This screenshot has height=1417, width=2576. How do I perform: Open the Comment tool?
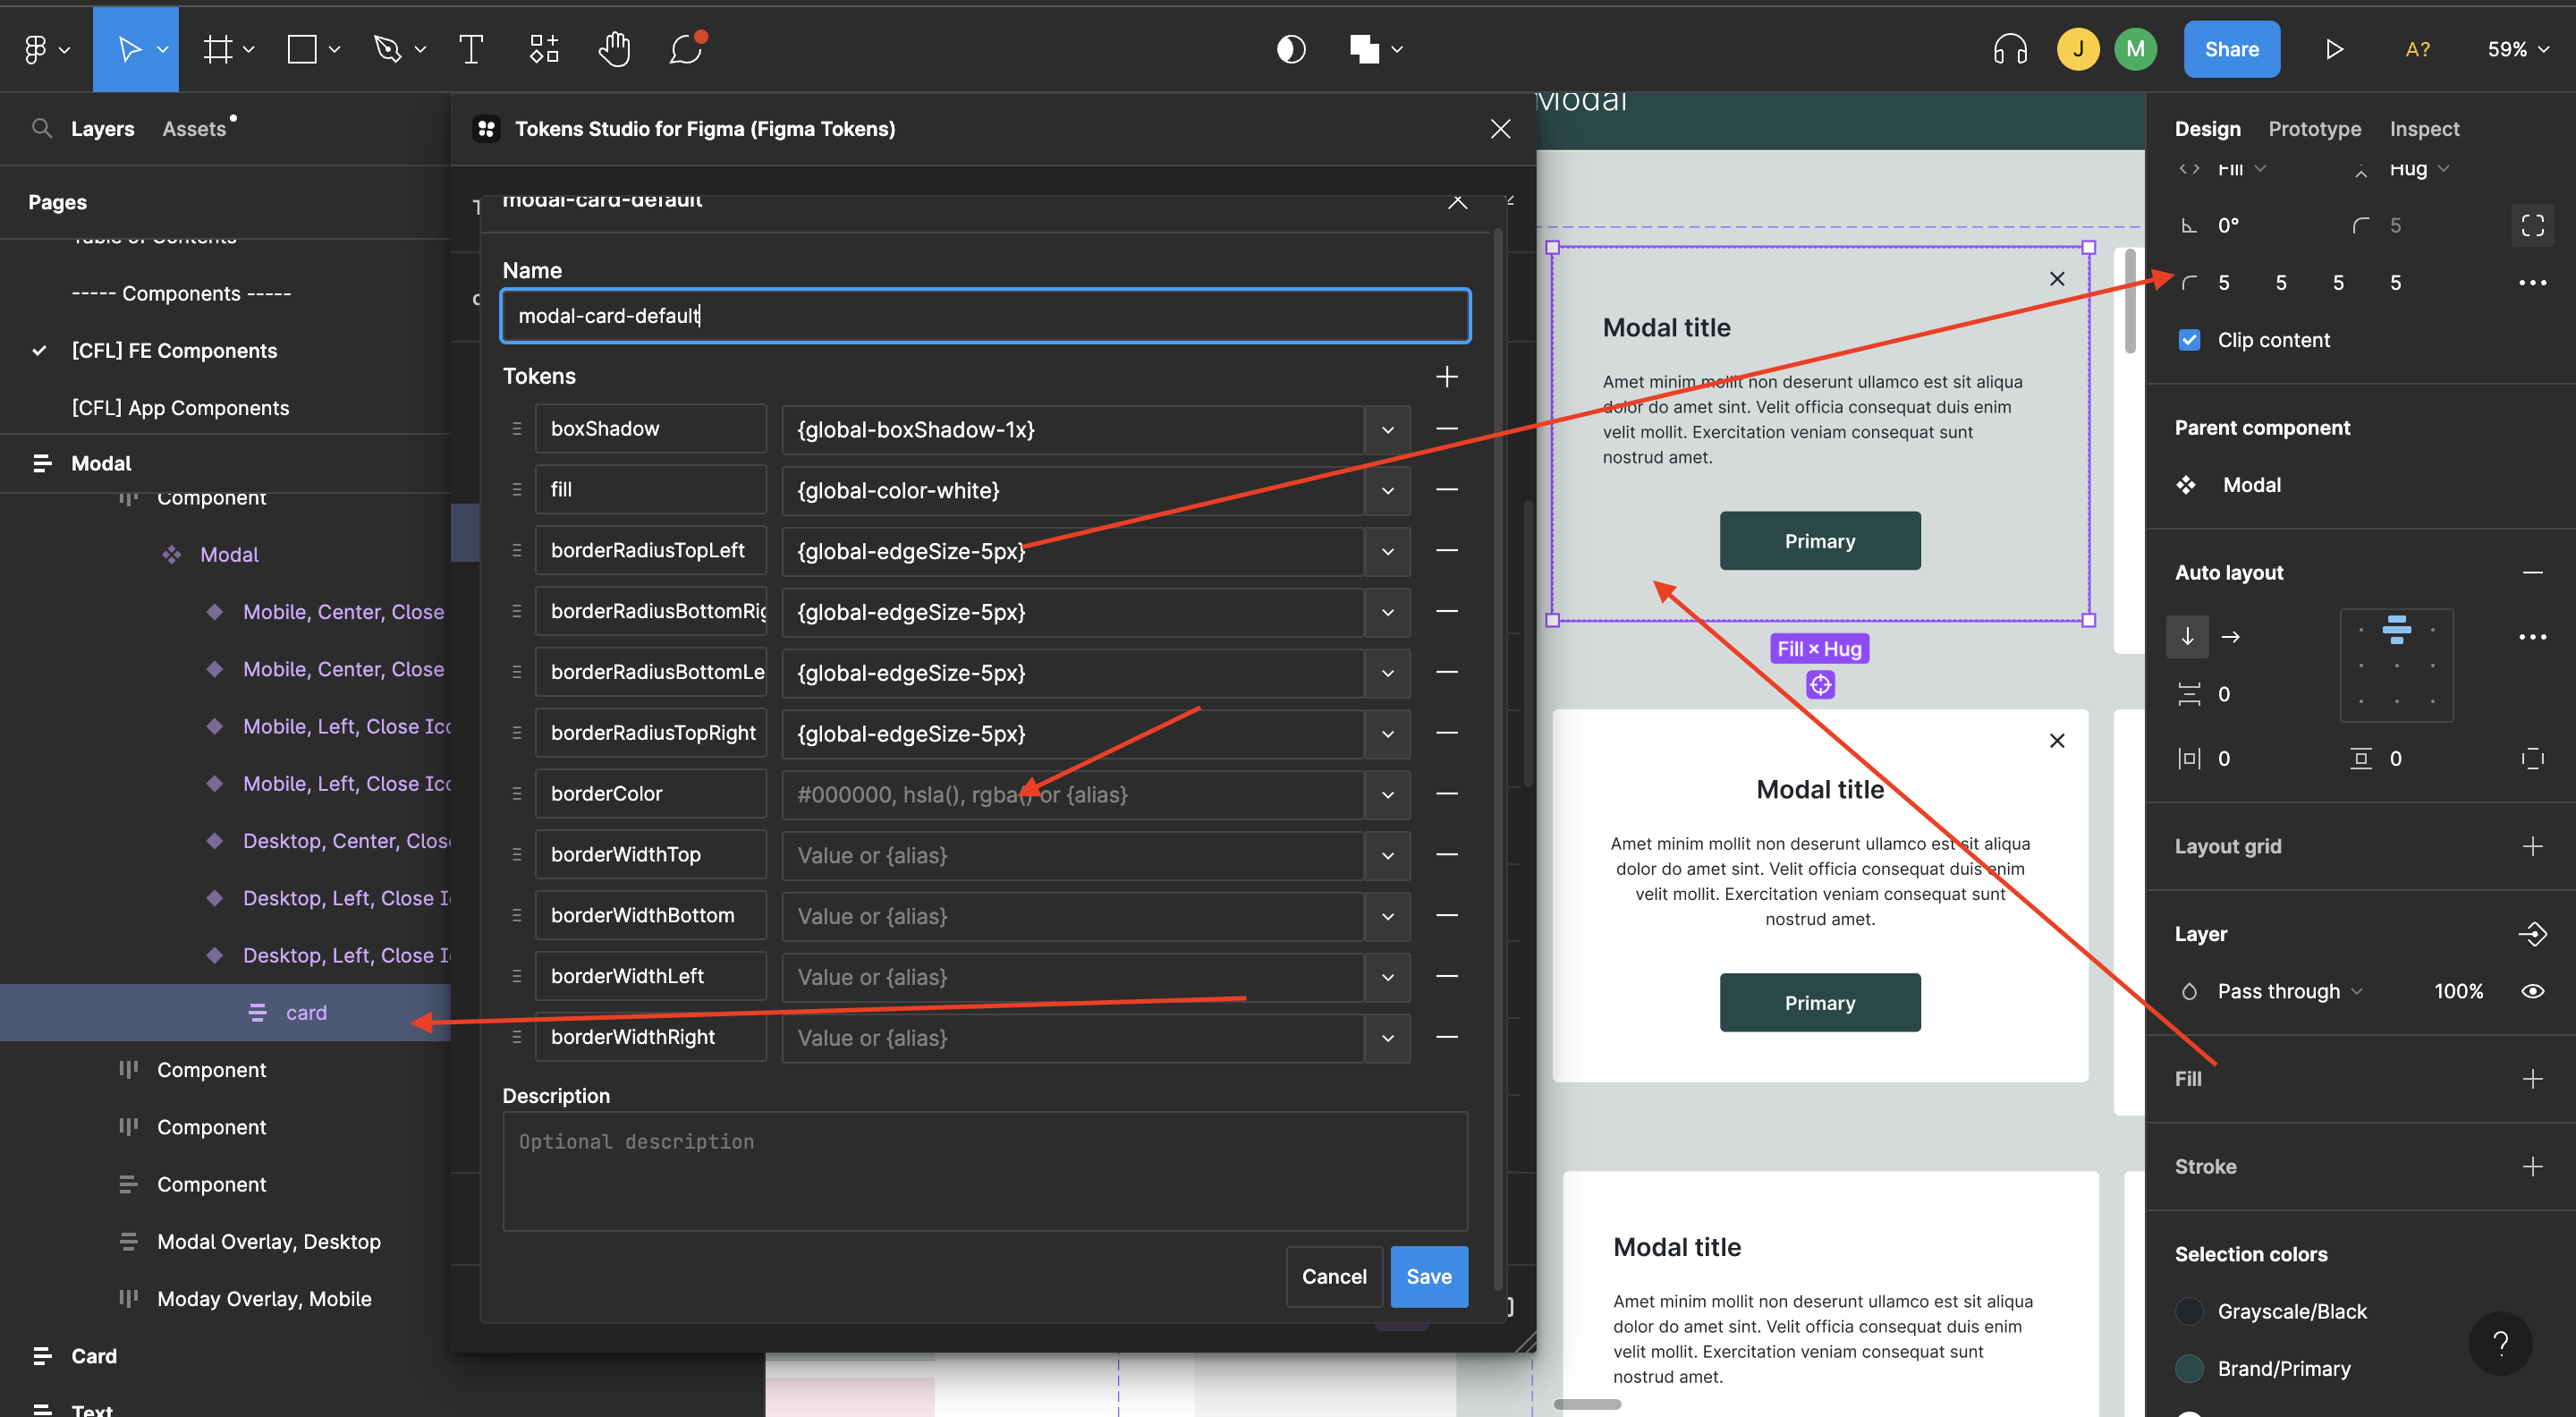[x=684, y=48]
